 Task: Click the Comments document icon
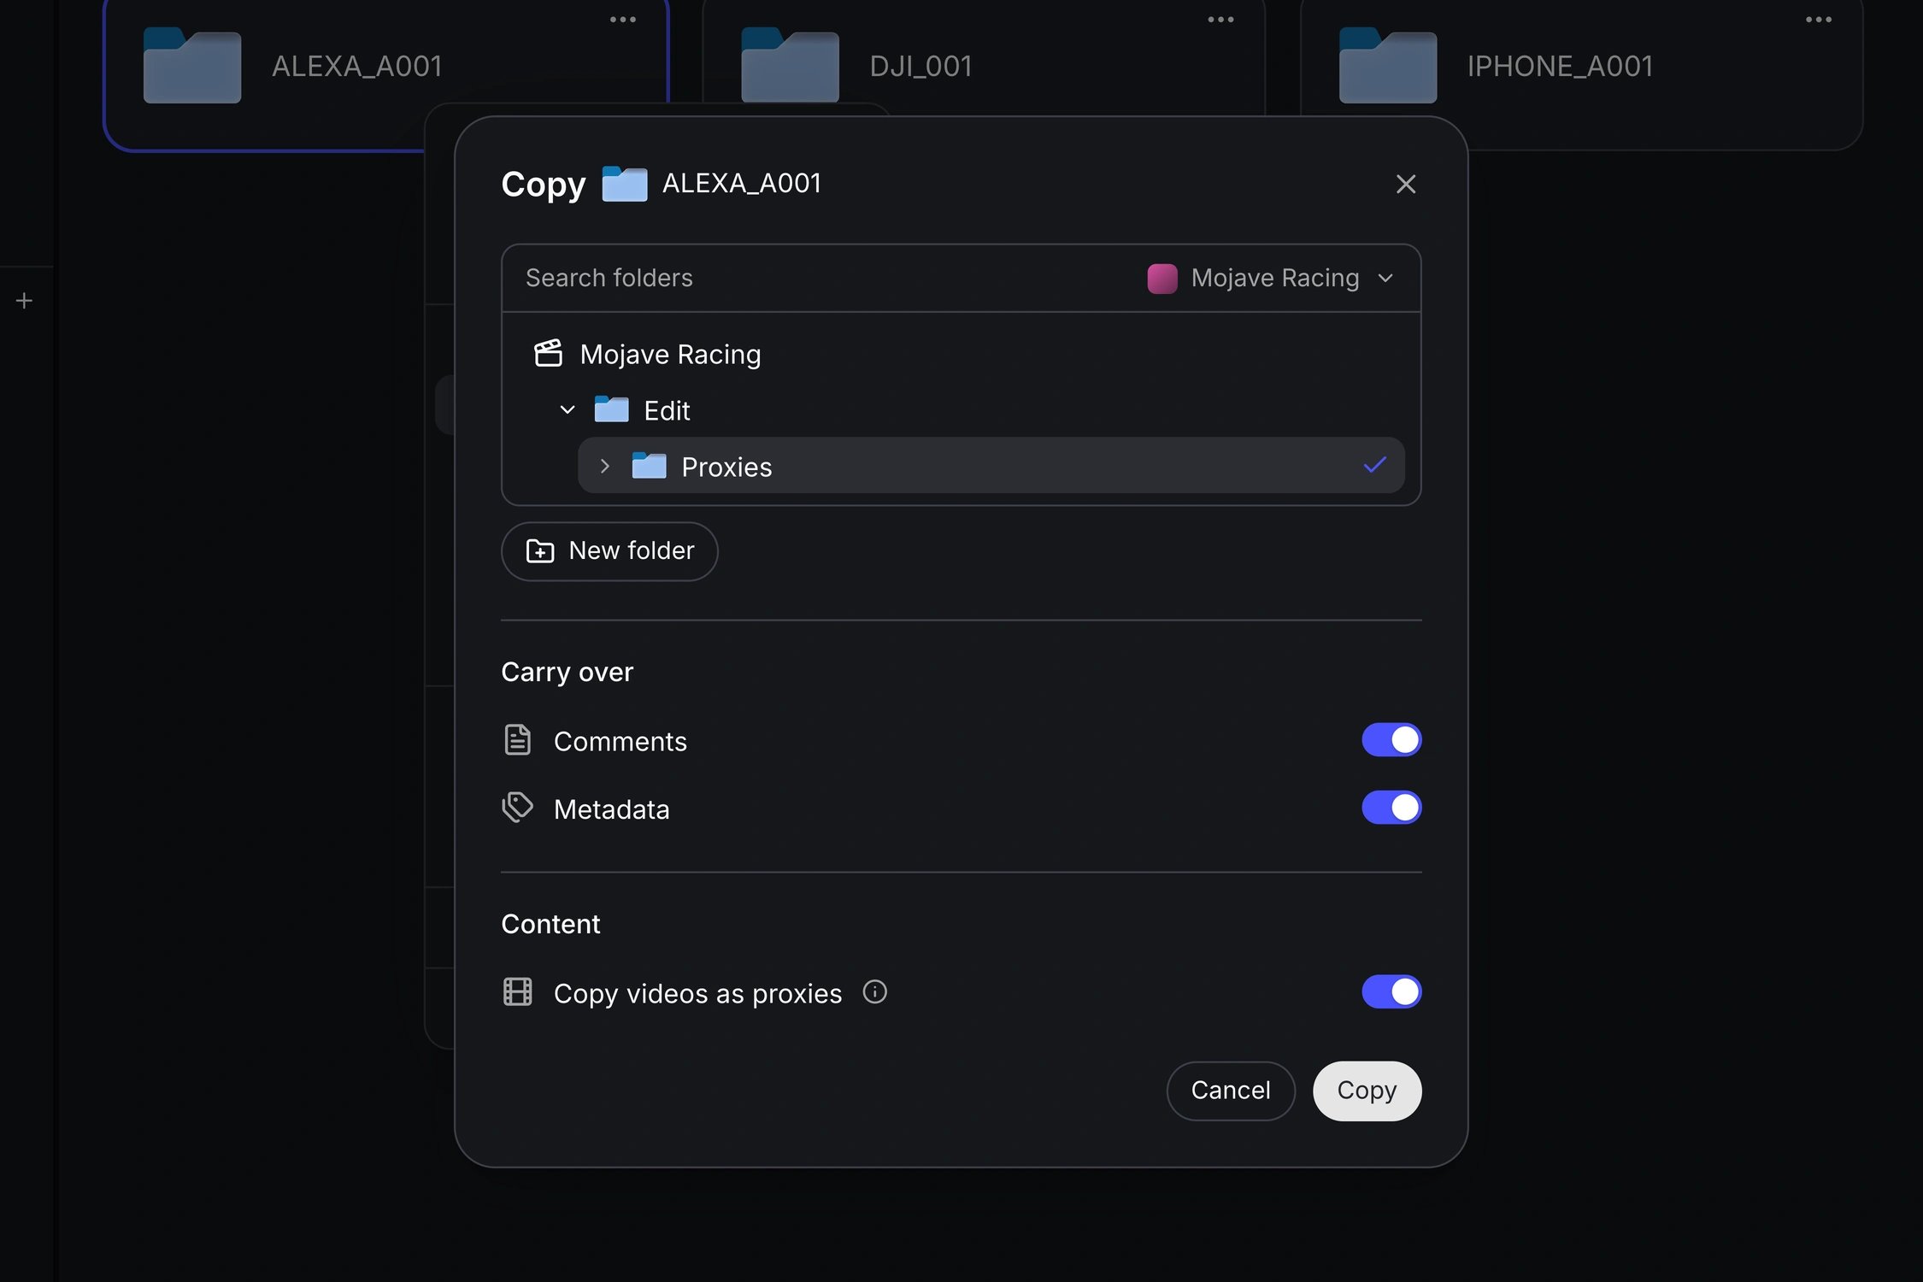pos(517,740)
